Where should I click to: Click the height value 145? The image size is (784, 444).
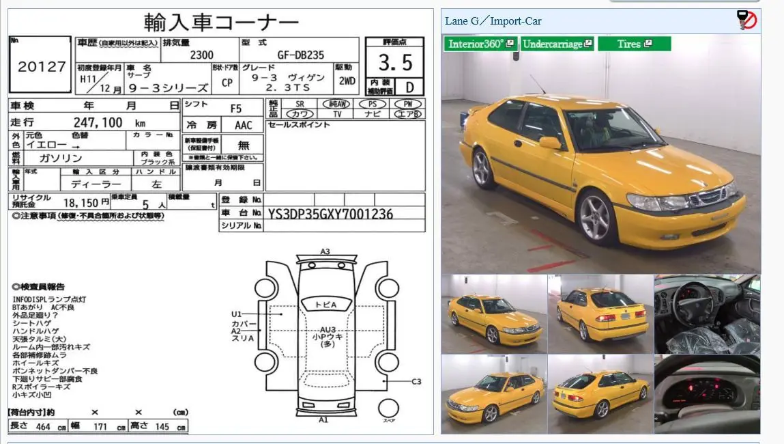(x=162, y=426)
